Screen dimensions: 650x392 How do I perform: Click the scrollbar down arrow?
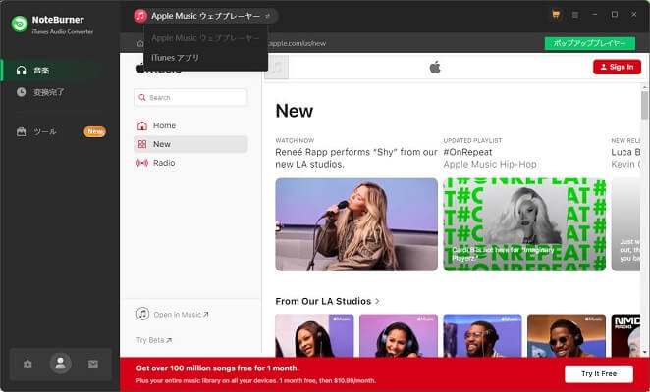[644, 352]
